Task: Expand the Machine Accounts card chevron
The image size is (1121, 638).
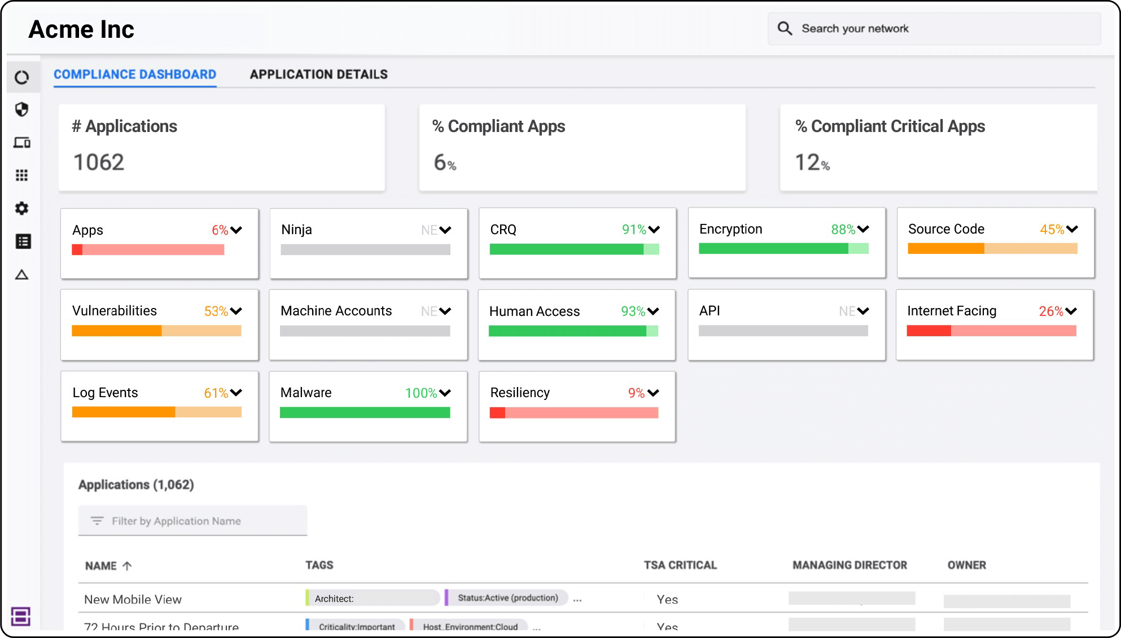Action: (x=445, y=311)
